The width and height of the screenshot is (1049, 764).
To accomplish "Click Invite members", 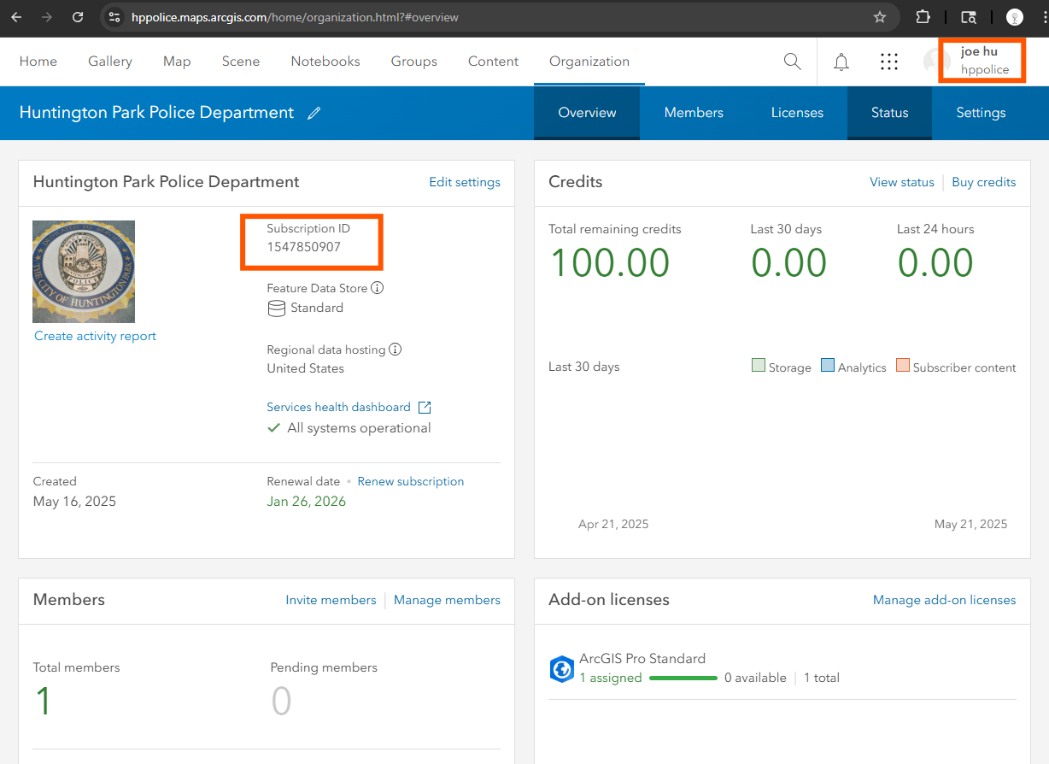I will click(331, 600).
